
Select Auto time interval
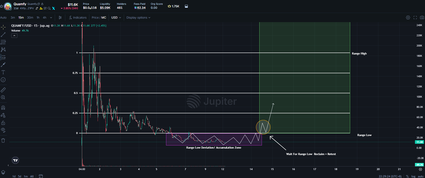pyautogui.click(x=4, y=17)
